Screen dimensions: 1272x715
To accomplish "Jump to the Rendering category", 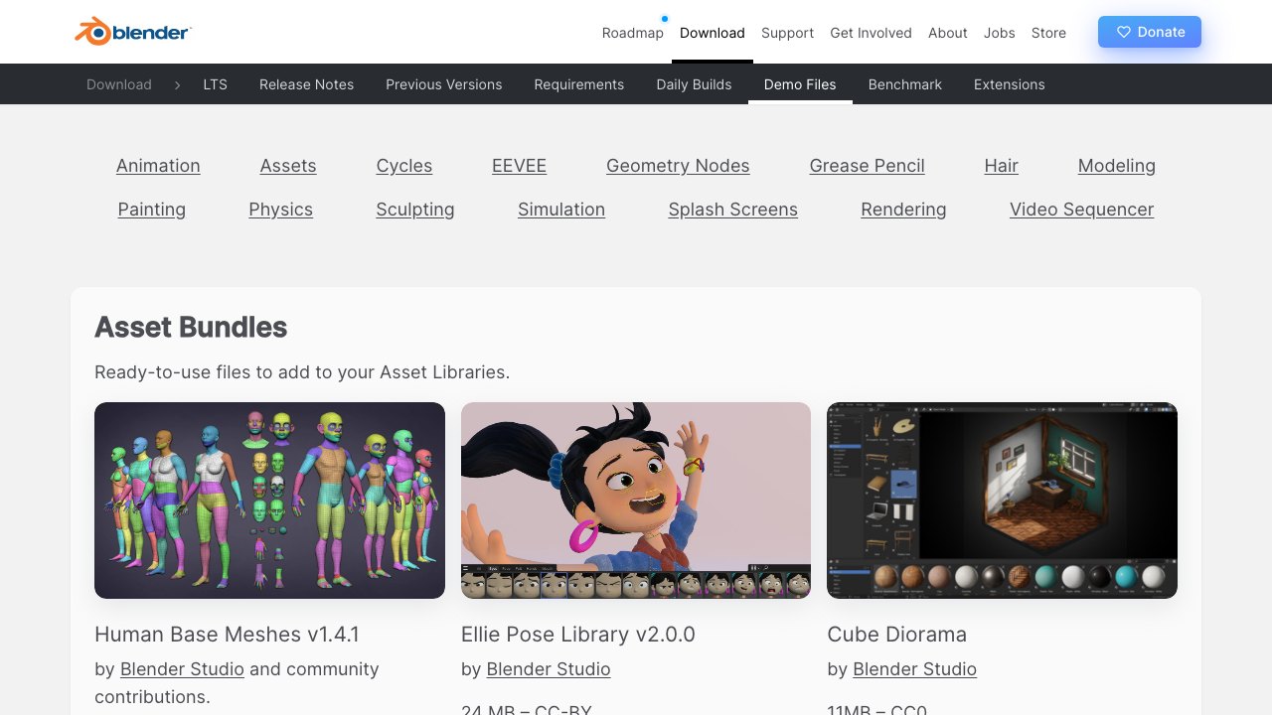I will [x=903, y=210].
